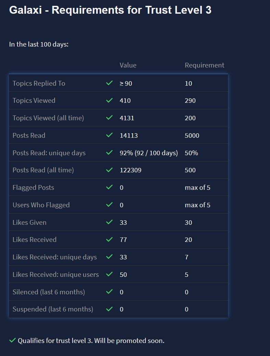This screenshot has height=356, width=270.
Task: Click the check icon for Likes Given
Action: pyautogui.click(x=110, y=222)
